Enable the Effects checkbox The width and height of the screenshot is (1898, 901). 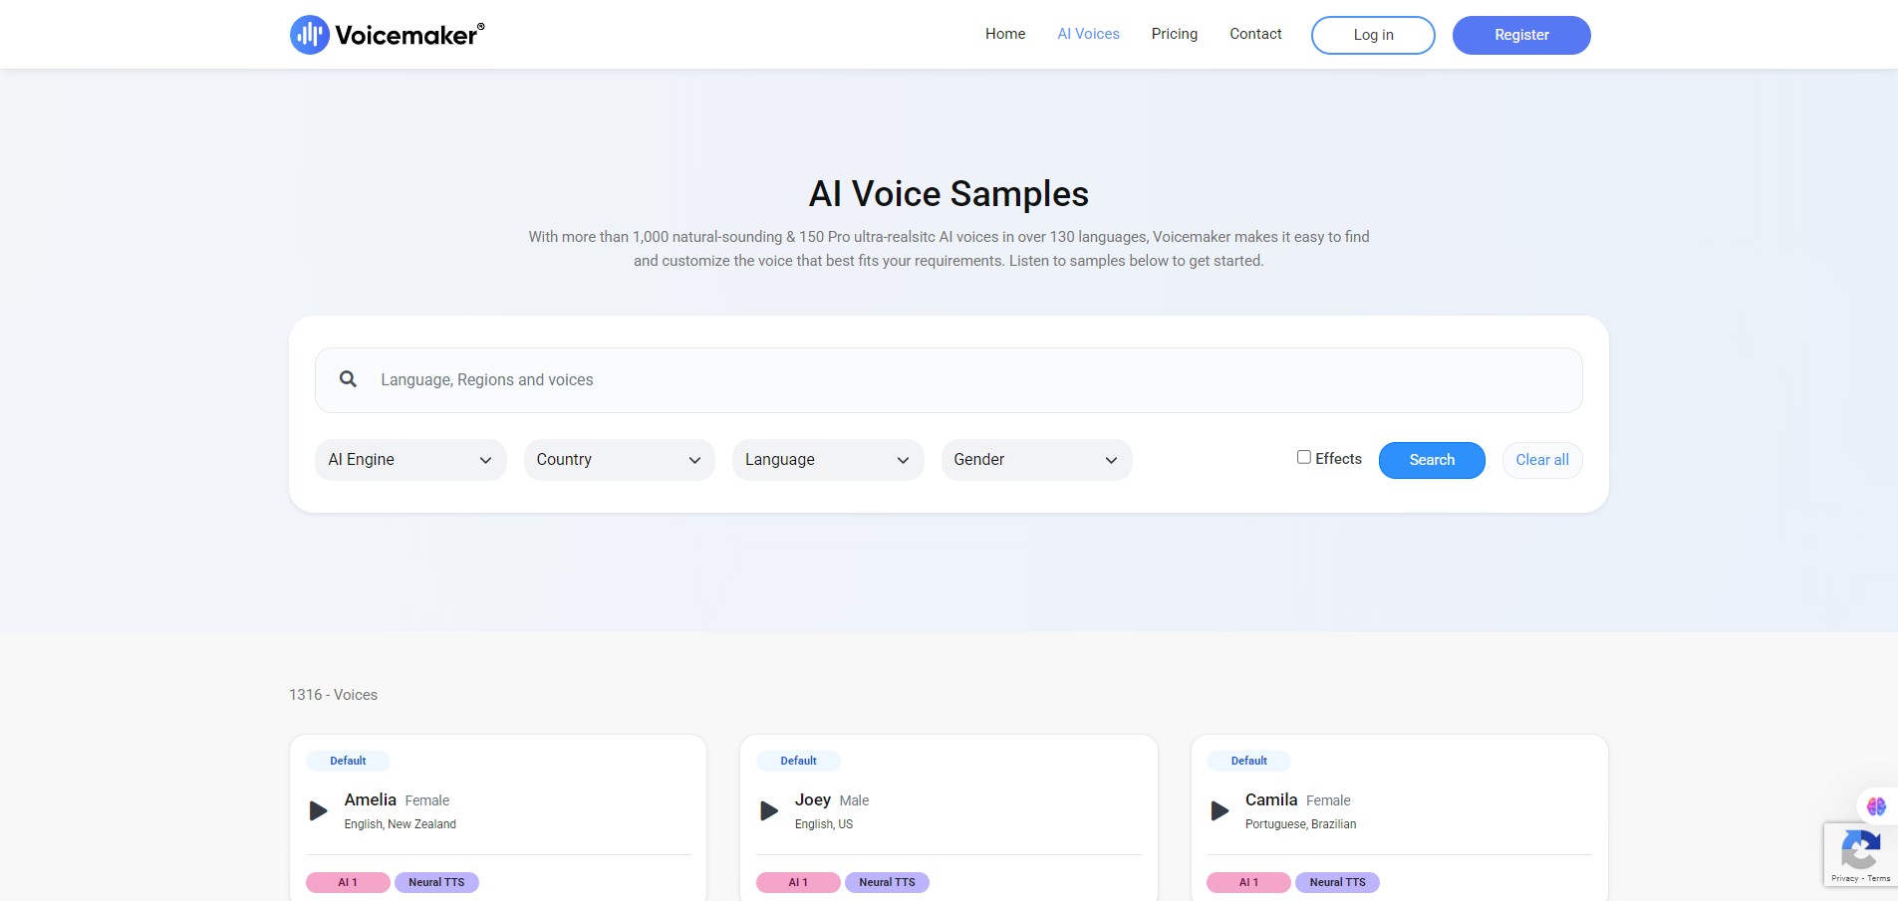(1303, 457)
